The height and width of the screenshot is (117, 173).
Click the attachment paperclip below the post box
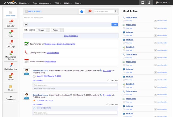tap(26, 24)
